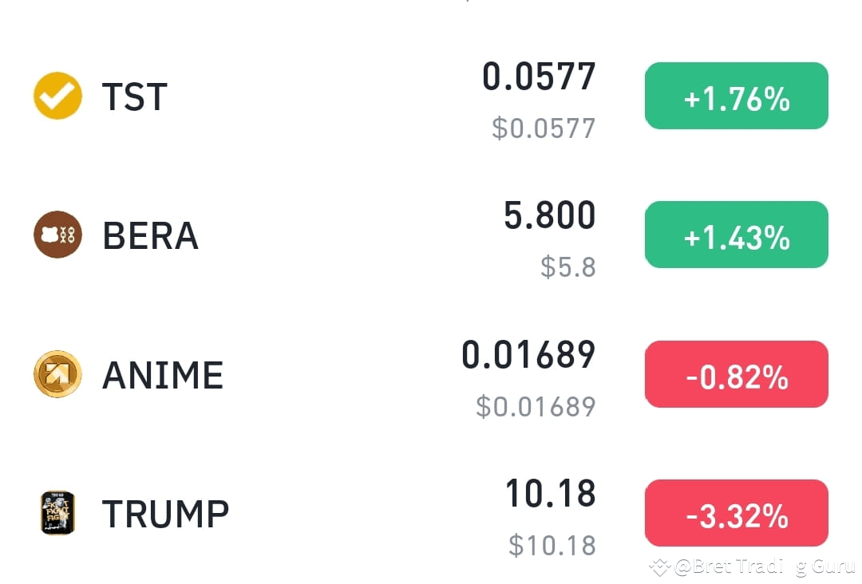Click the black TRUMP fight poster icon
This screenshot has height=584, width=862.
[x=57, y=512]
